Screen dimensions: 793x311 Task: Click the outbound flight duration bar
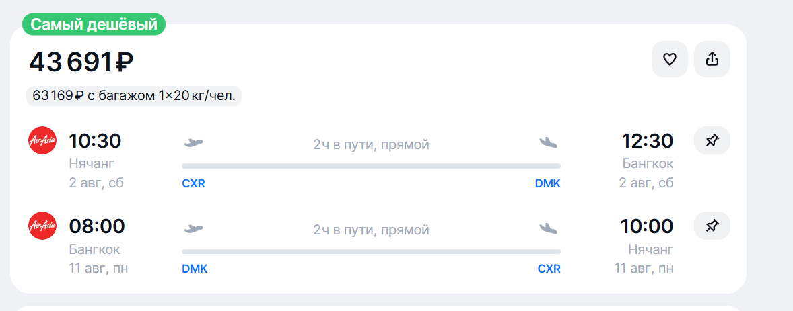pos(371,166)
